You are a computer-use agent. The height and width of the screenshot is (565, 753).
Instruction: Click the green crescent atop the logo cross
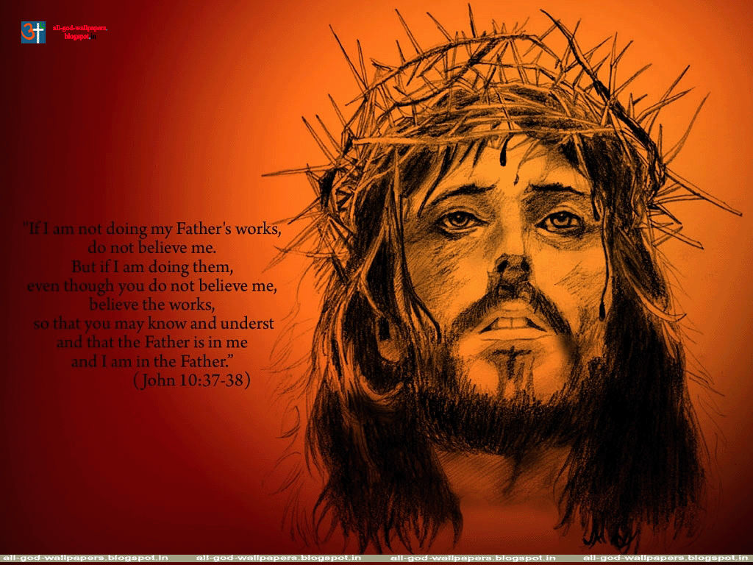[42, 24]
